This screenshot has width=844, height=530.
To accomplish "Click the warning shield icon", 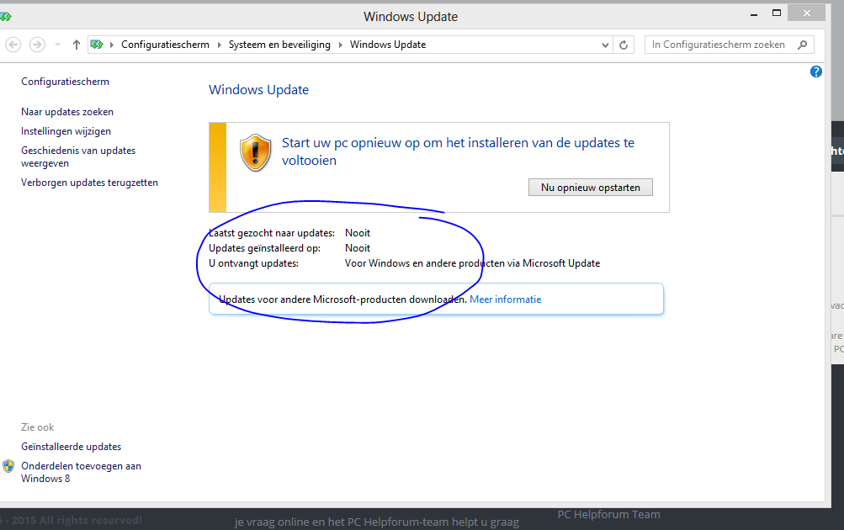I will pyautogui.click(x=255, y=153).
